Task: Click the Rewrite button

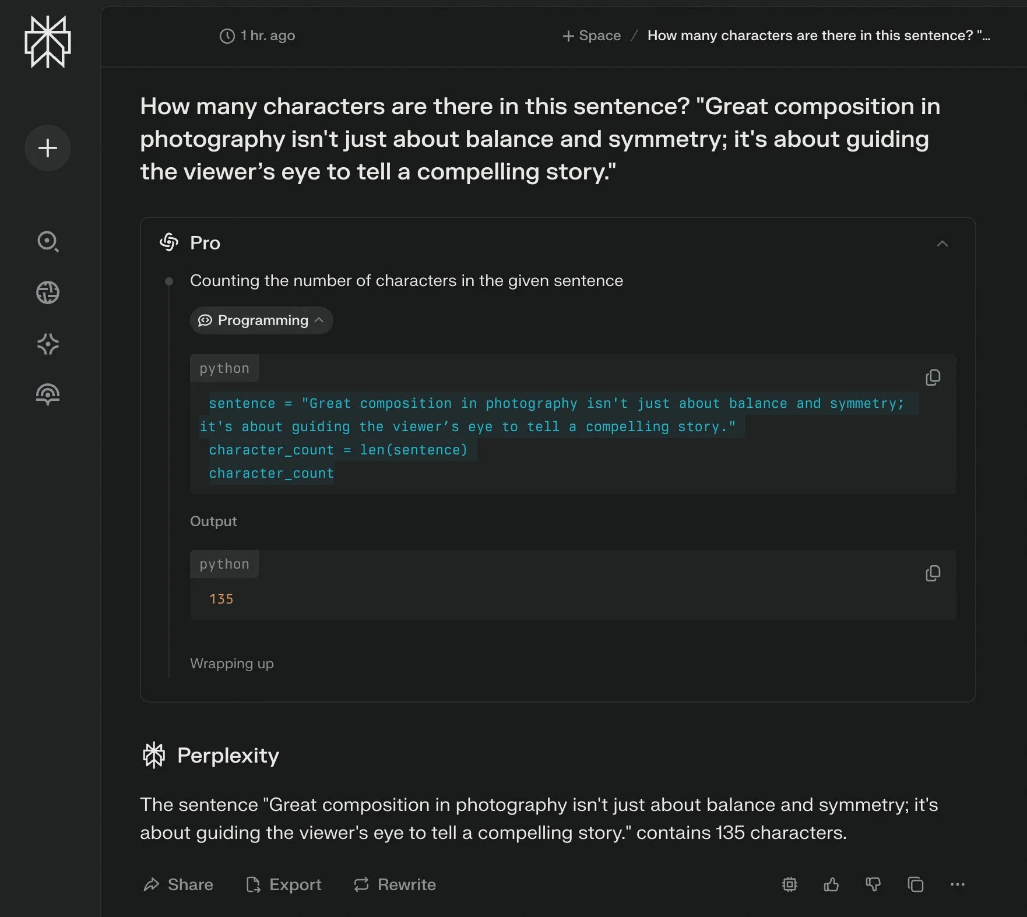Action: point(395,884)
